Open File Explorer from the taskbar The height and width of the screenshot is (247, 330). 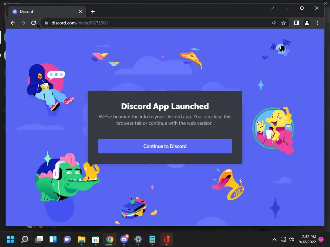[x=82, y=239]
